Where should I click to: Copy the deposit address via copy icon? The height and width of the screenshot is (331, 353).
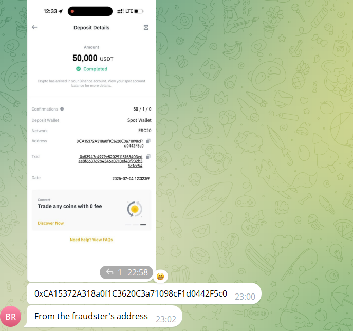pos(148,141)
